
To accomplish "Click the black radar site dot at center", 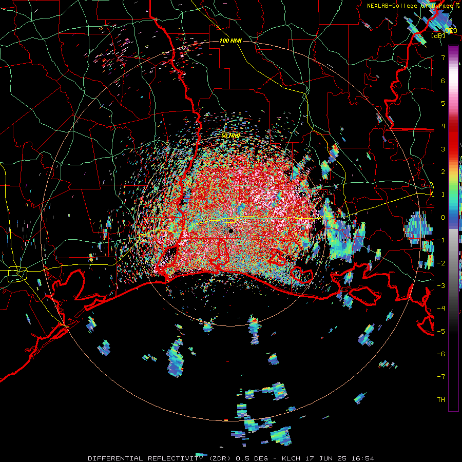I will 231,230.
